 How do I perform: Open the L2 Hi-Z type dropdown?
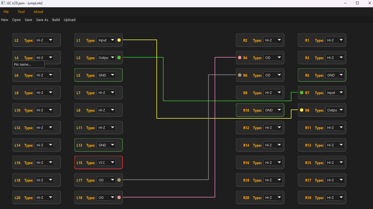tap(44, 40)
